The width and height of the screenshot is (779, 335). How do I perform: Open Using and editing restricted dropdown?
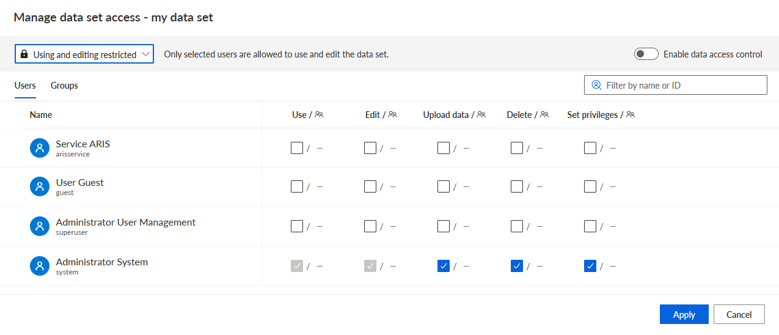coord(84,54)
